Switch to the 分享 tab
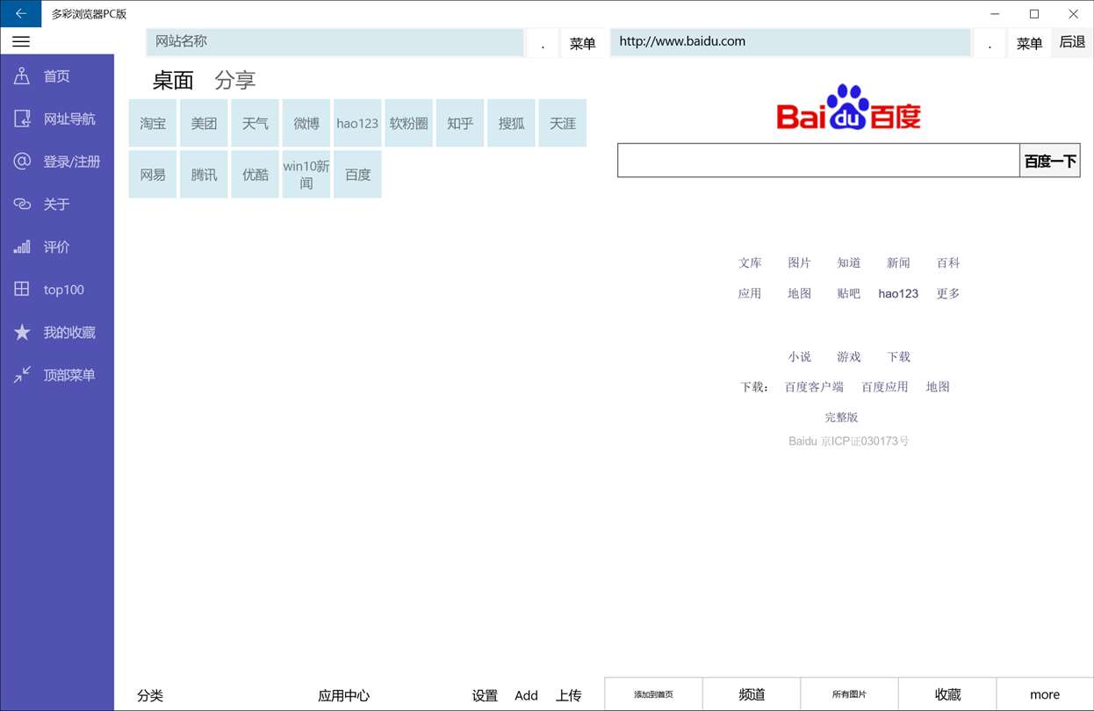Image resolution: width=1094 pixels, height=711 pixels. click(x=235, y=81)
